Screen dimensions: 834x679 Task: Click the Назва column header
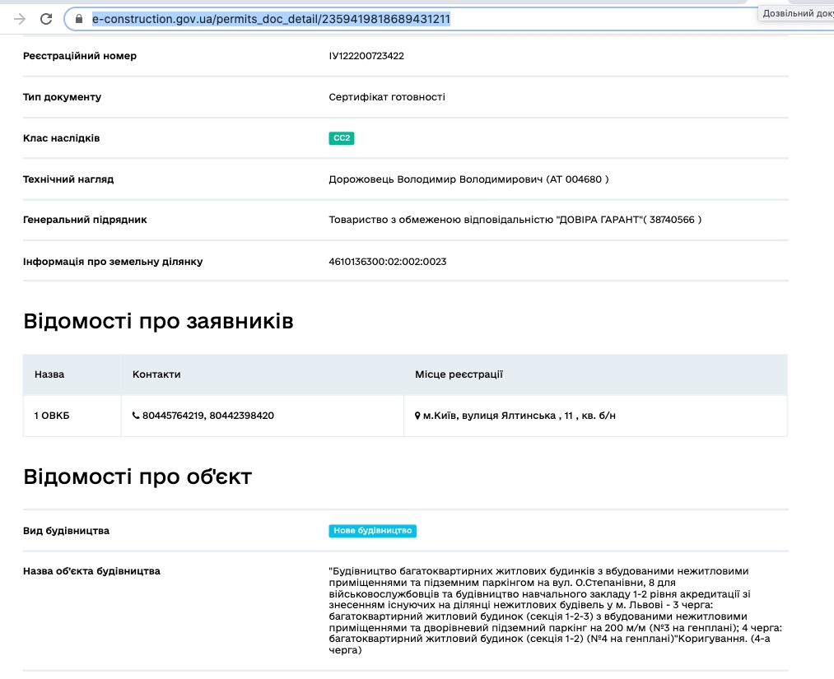[x=49, y=374]
